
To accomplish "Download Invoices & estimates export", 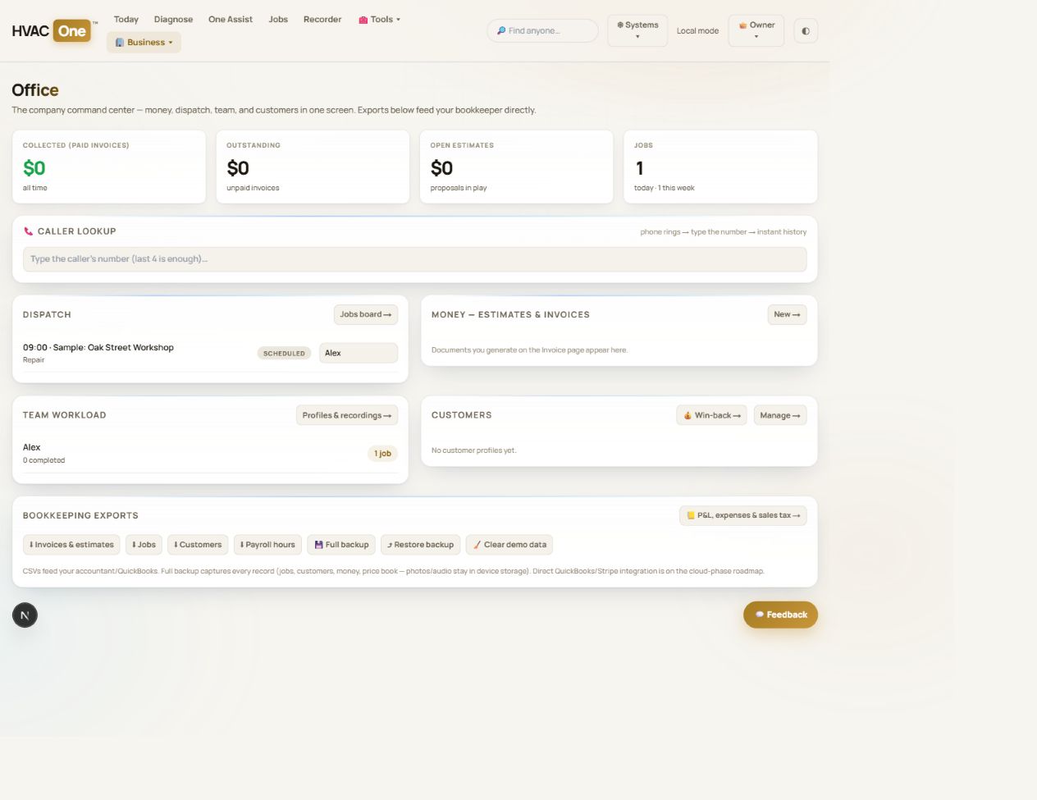I will click(71, 545).
